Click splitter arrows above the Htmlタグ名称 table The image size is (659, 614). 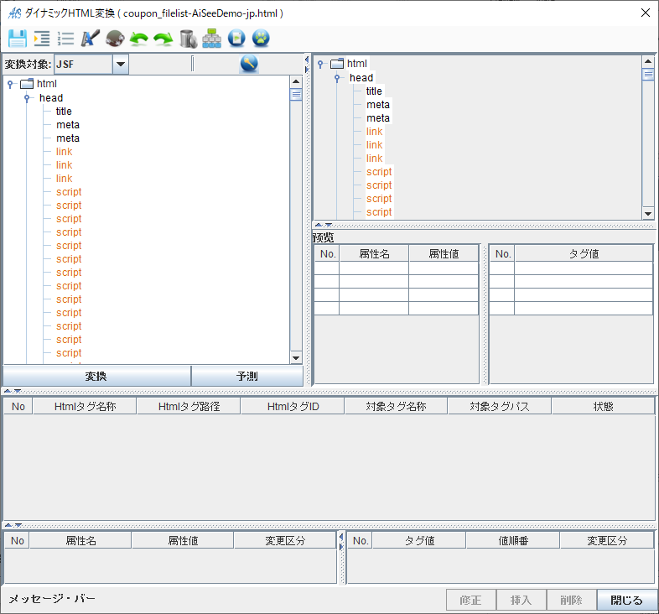click(13, 391)
